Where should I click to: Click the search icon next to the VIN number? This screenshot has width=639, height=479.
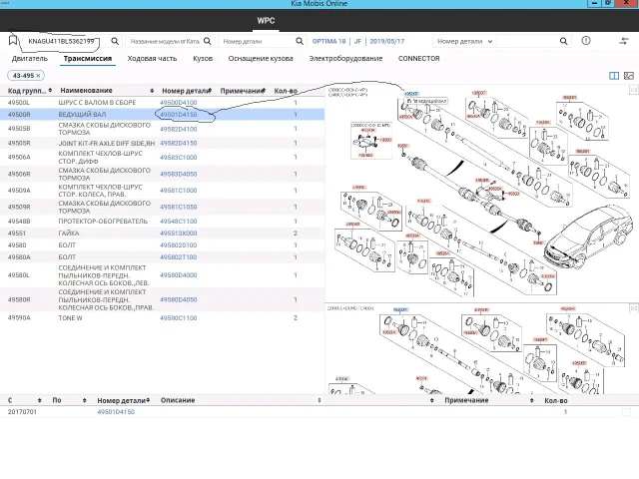(115, 42)
